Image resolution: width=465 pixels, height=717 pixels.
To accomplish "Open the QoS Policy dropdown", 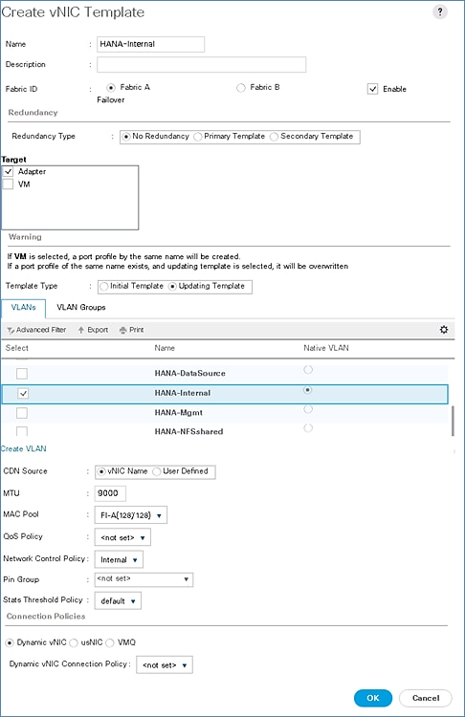I will [122, 537].
